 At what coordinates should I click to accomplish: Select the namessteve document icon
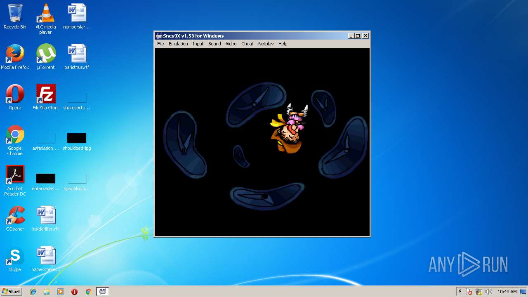[x=45, y=259]
